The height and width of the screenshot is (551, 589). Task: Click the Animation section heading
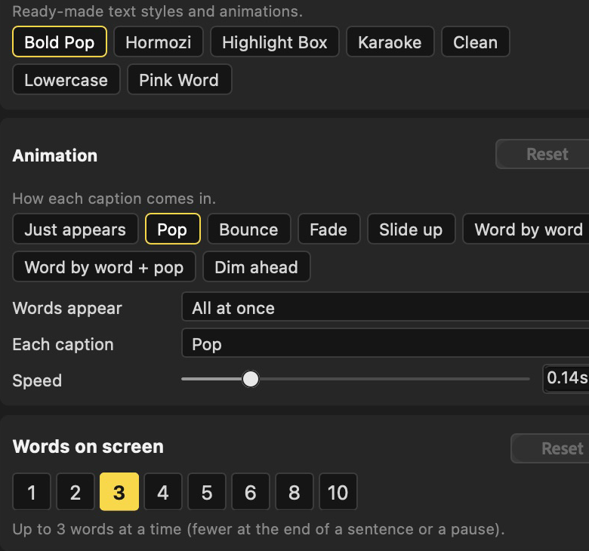point(55,155)
